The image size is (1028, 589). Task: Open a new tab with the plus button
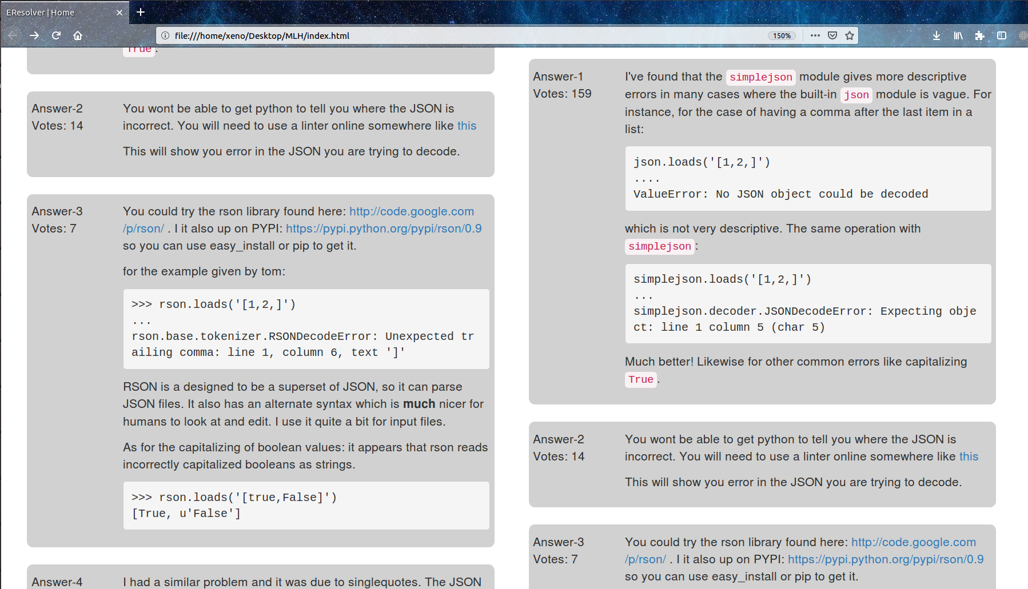click(141, 12)
